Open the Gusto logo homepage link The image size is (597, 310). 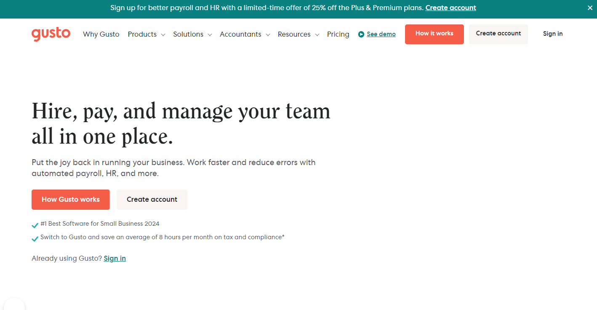click(51, 35)
